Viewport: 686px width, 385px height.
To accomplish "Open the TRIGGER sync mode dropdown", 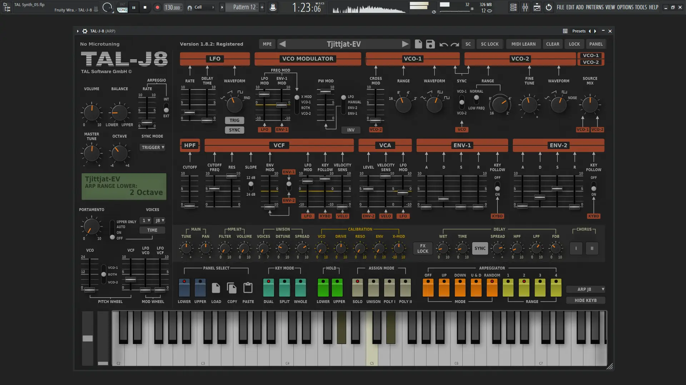I will click(x=153, y=147).
